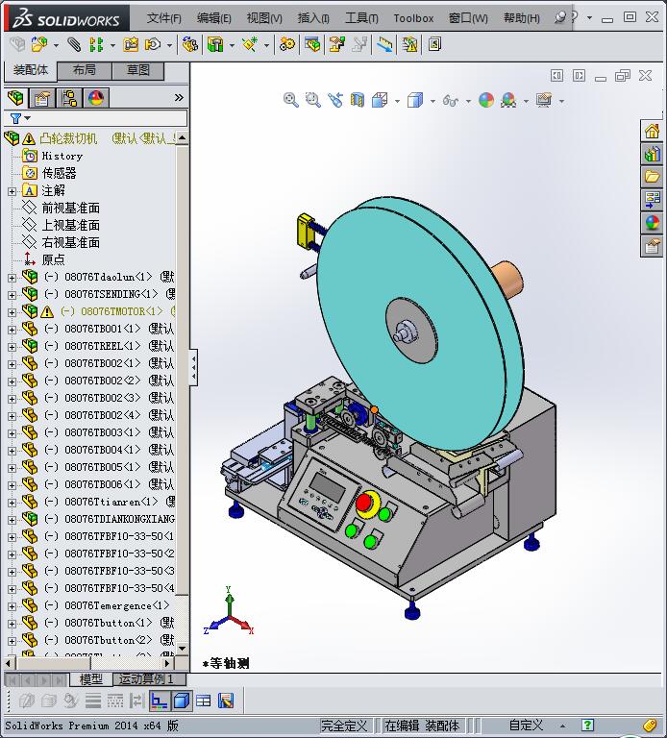Screen dimensions: 667x738
Task: Click the Edit Appearance color ball icon
Action: (486, 100)
